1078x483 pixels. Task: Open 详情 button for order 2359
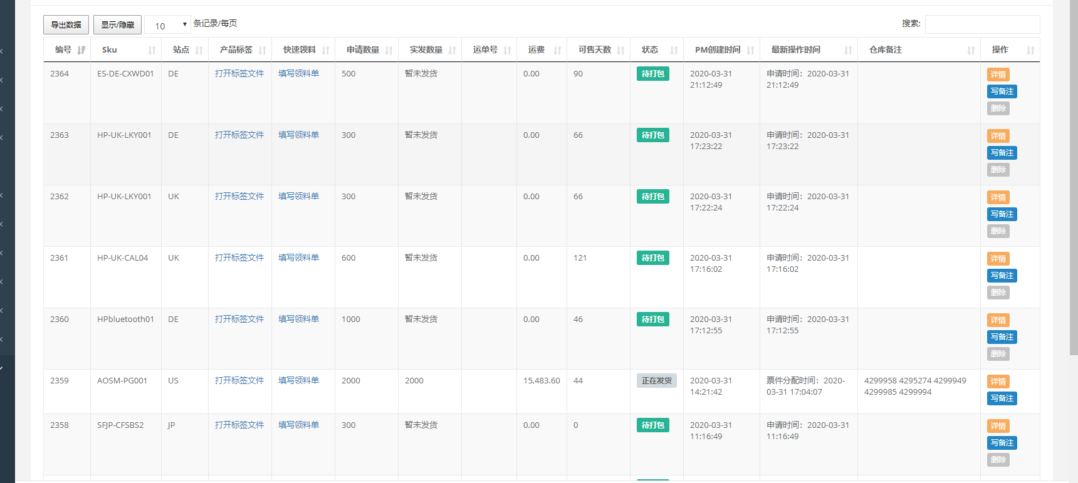coord(998,382)
